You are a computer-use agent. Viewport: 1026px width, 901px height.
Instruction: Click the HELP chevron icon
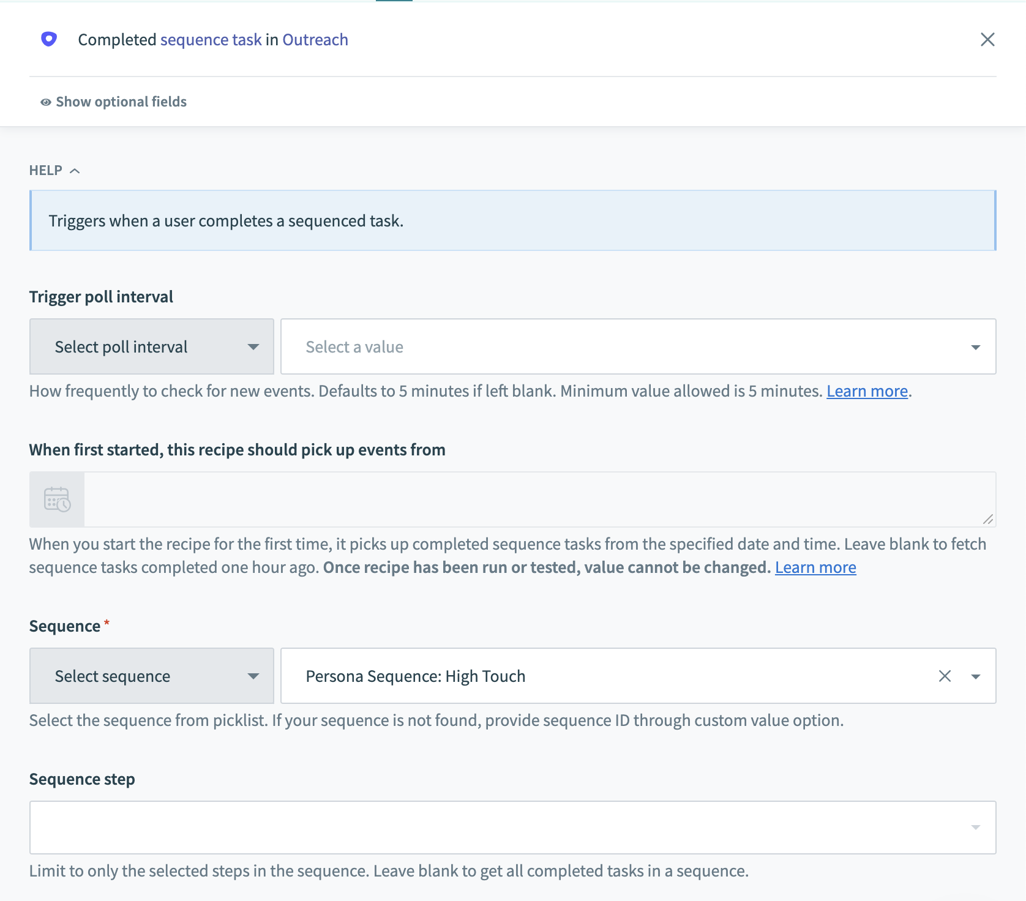(75, 171)
